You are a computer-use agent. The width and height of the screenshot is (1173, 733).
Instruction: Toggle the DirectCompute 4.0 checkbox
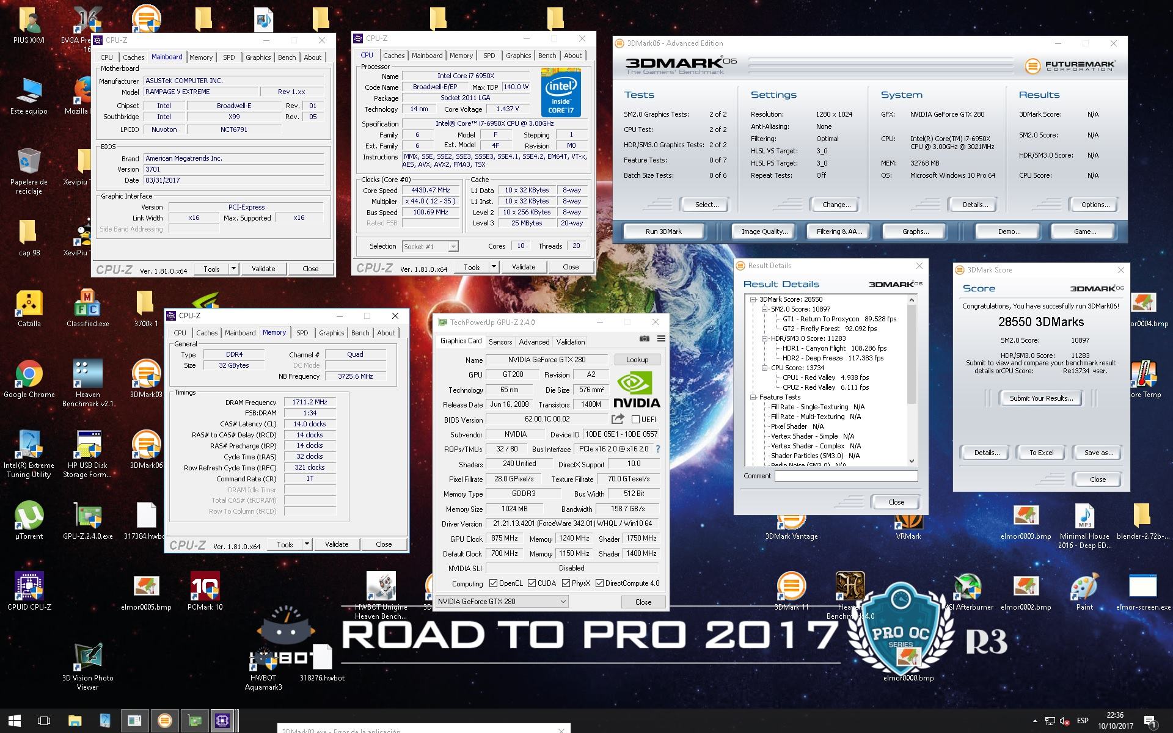pos(599,583)
